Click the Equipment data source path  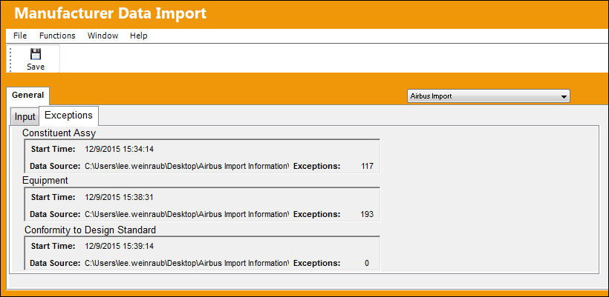pos(187,214)
